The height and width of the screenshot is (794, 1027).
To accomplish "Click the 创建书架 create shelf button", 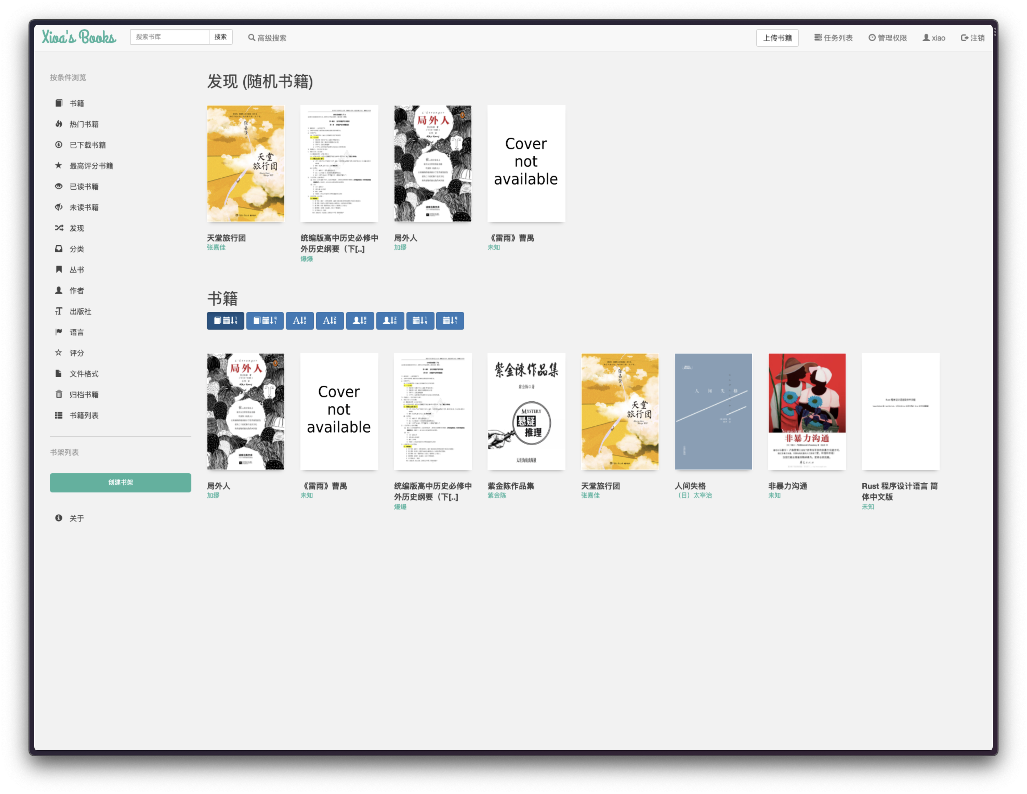I will point(120,483).
